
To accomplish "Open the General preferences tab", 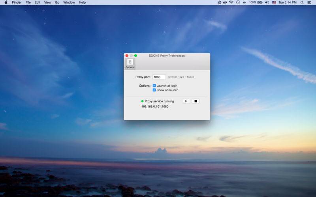I will 130,63.
